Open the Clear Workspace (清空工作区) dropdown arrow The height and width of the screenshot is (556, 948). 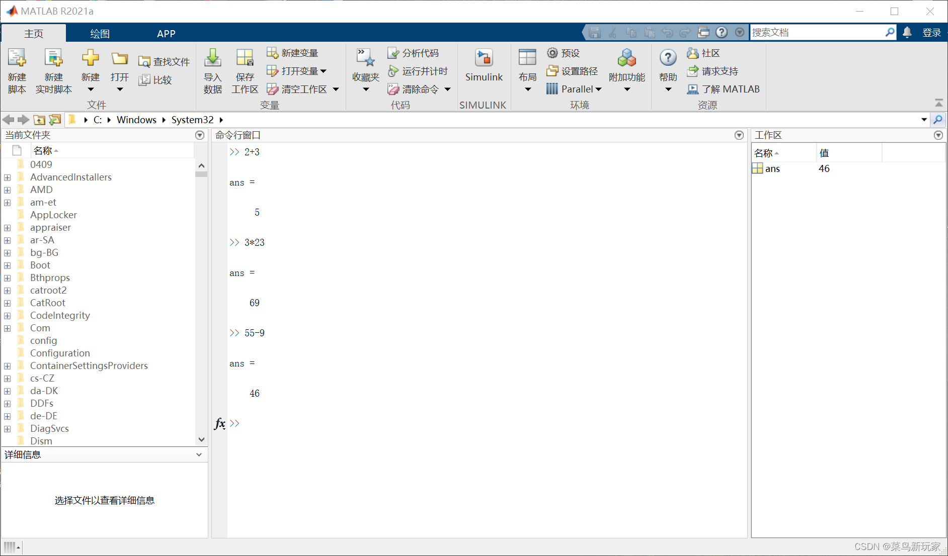tap(336, 89)
